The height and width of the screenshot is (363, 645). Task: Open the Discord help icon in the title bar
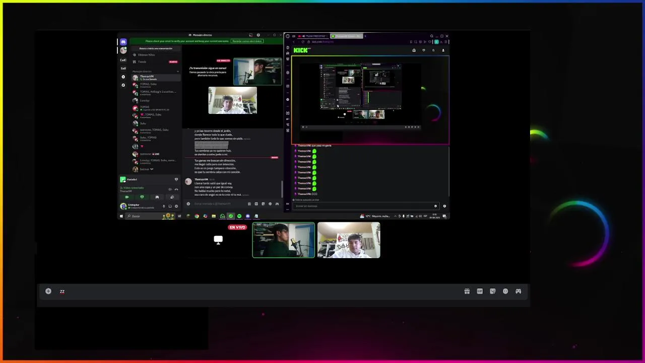point(259,35)
